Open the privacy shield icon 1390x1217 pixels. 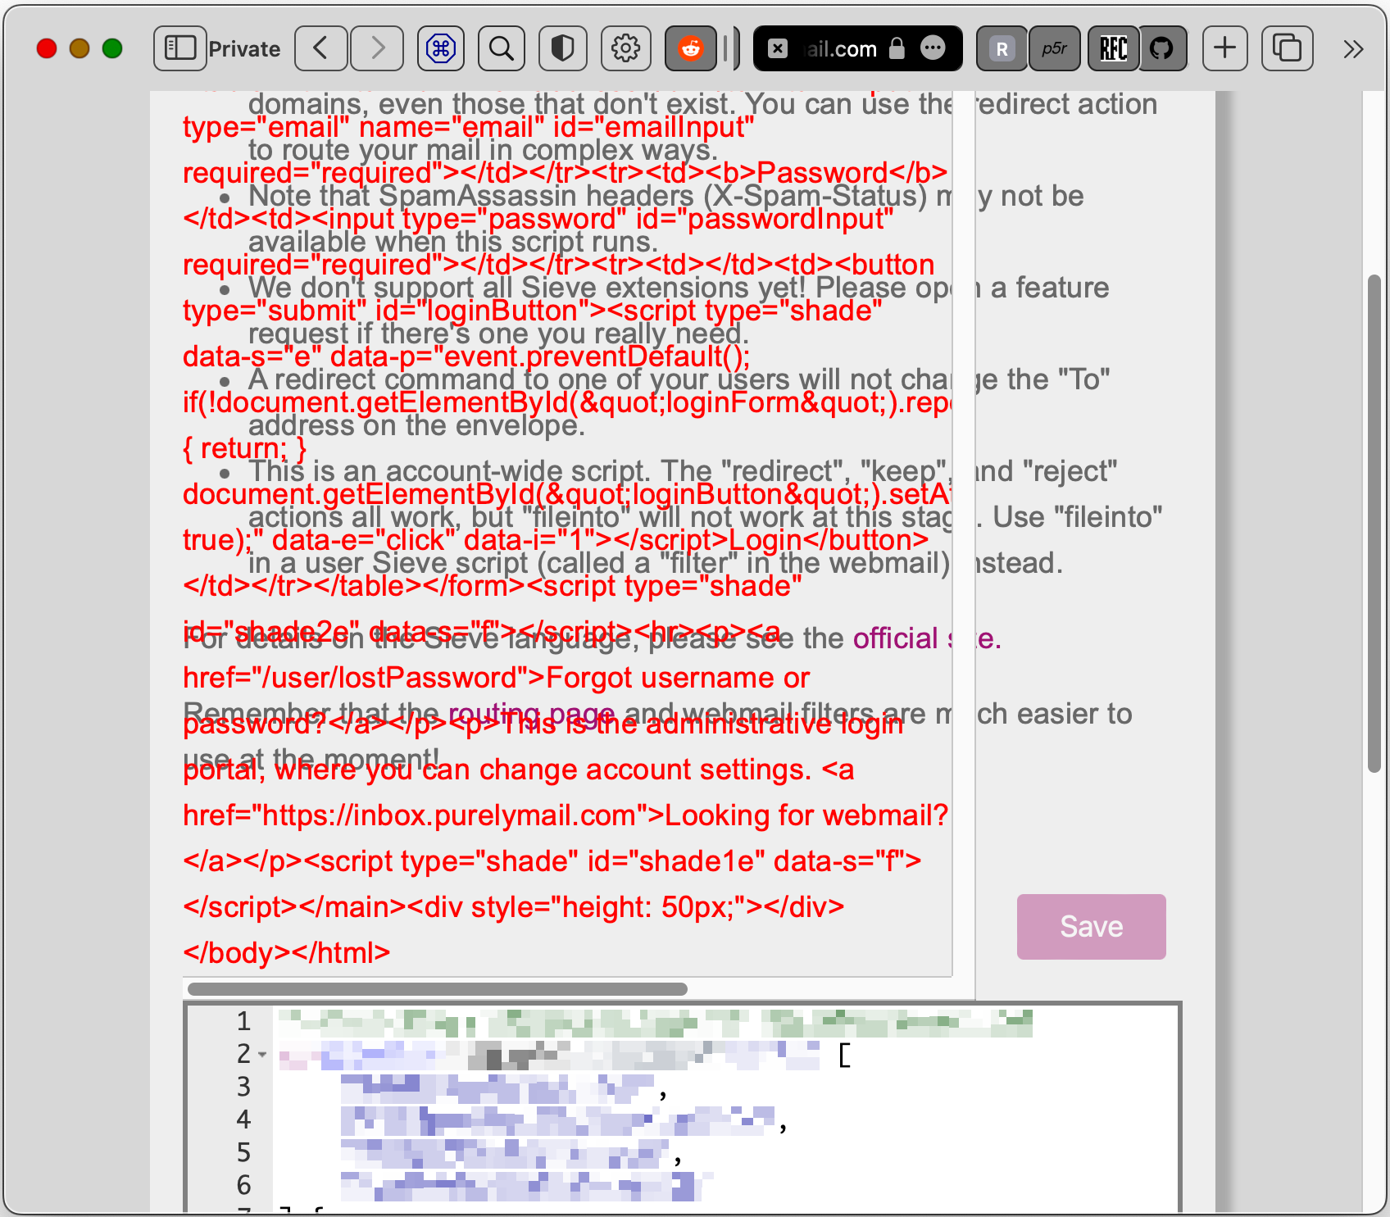pyautogui.click(x=563, y=48)
